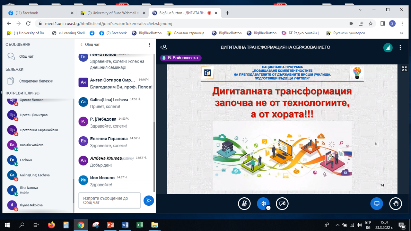
Task: Make the presentation fullscreen
Action: click(x=404, y=68)
